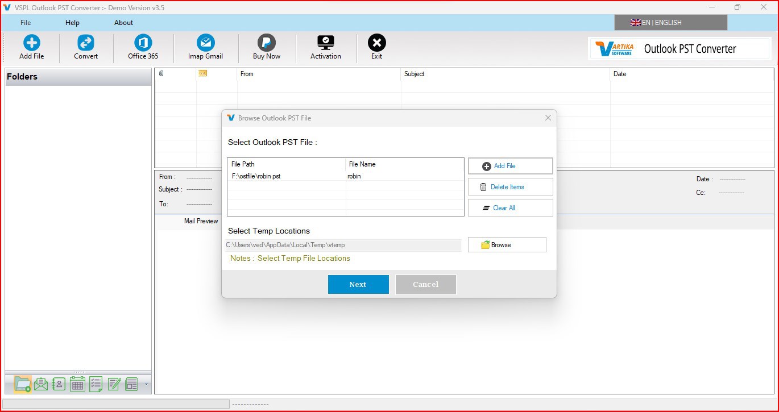
Task: Open the Mail Preview tab
Action: click(201, 221)
